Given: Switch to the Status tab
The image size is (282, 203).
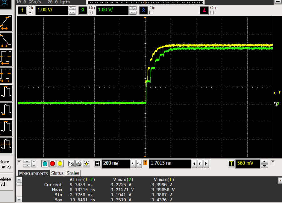Looking at the screenshot, I should tap(57, 173).
